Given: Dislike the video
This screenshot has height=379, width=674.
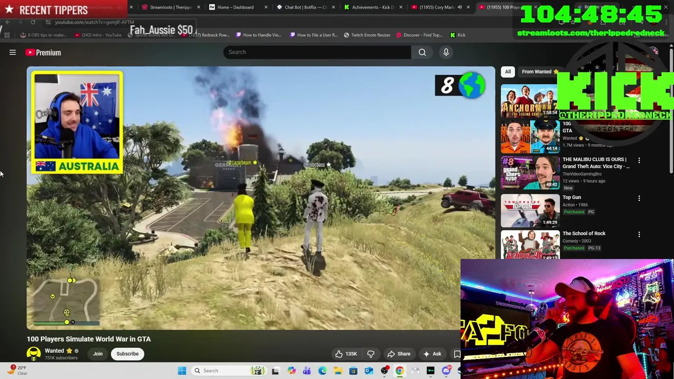Looking at the screenshot, I should [x=371, y=354].
